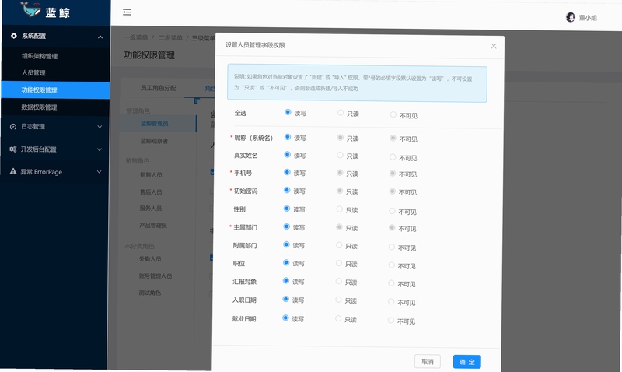The height and width of the screenshot is (372, 622).
Task: Click the 开发后台配置 gears icon
Action: 13,149
